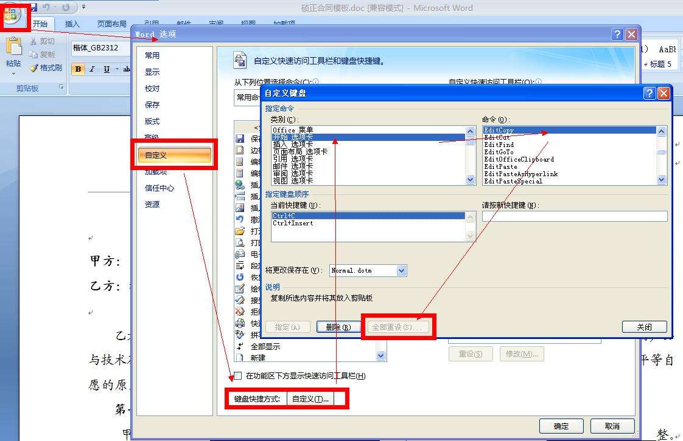The image size is (683, 441).
Task: Select the quick print printer icon in the list
Action: click(x=240, y=323)
